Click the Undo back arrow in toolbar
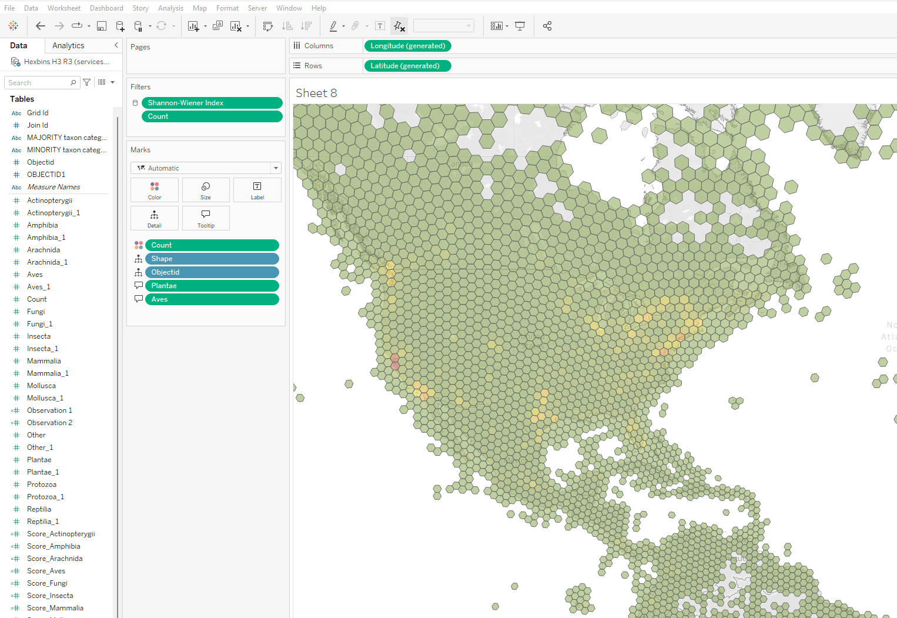 point(40,26)
